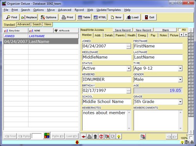
Task: Click the NONE secondary sort icon
Action: click(31, 31)
